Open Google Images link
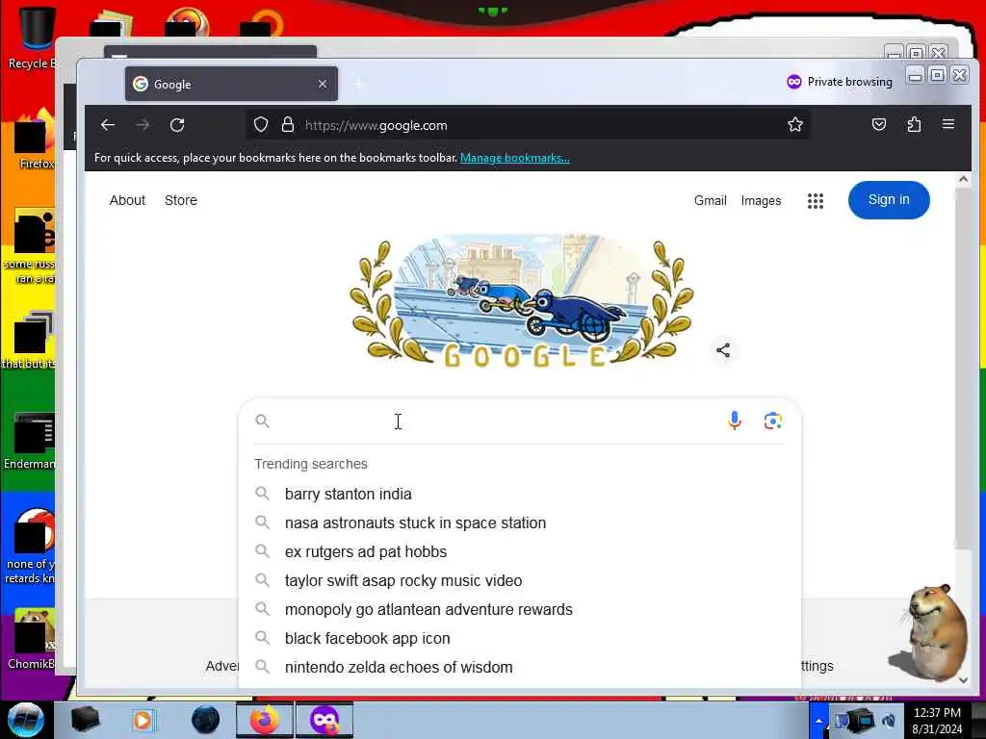 click(761, 200)
